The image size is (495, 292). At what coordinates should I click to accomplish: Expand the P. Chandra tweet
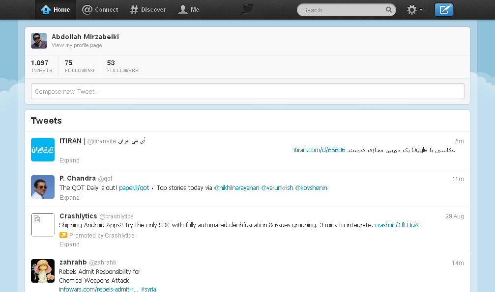point(69,198)
